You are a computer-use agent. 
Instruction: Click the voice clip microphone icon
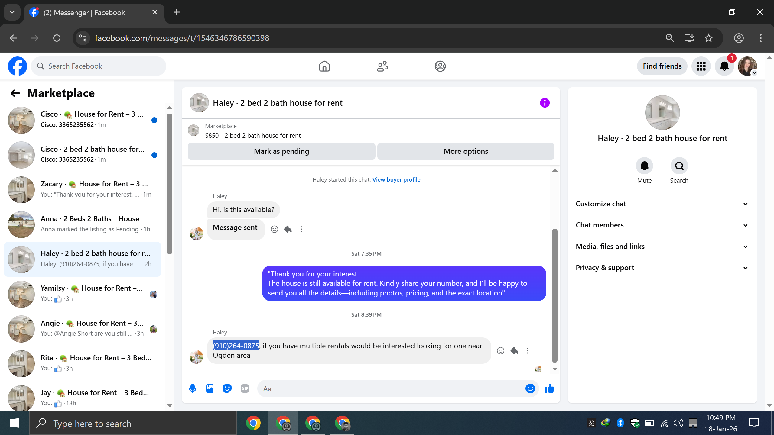coord(193,388)
